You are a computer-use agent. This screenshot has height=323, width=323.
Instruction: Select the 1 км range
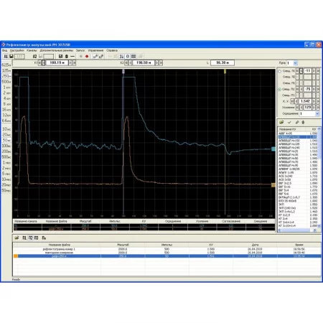[6, 88]
